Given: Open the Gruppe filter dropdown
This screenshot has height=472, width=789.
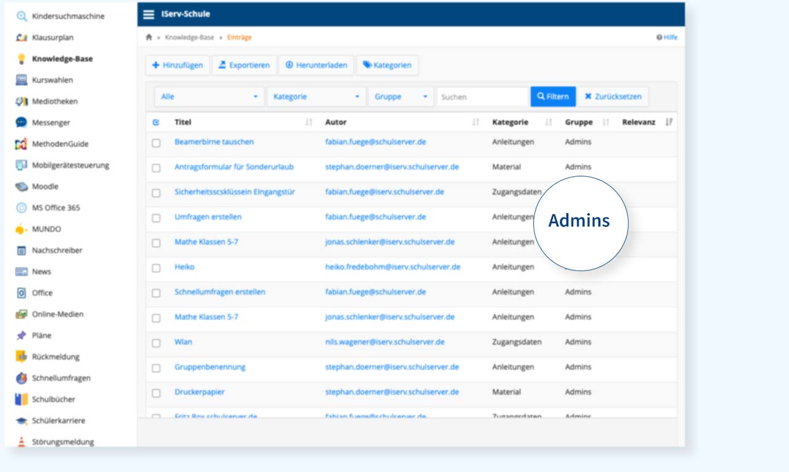Looking at the screenshot, I should (x=401, y=97).
